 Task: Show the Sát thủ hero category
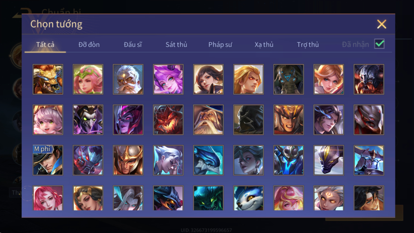[x=176, y=44]
